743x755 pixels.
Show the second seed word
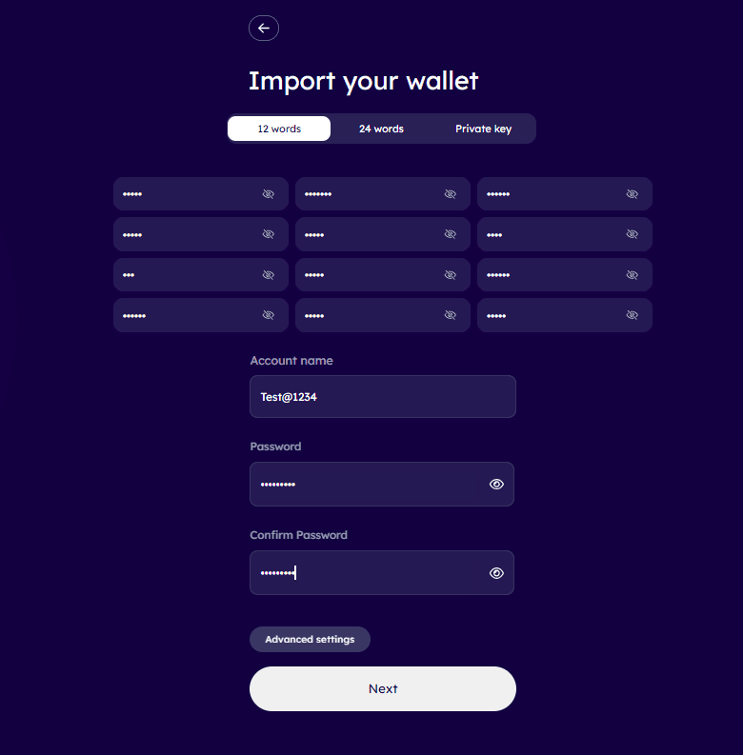pyautogui.click(x=451, y=194)
